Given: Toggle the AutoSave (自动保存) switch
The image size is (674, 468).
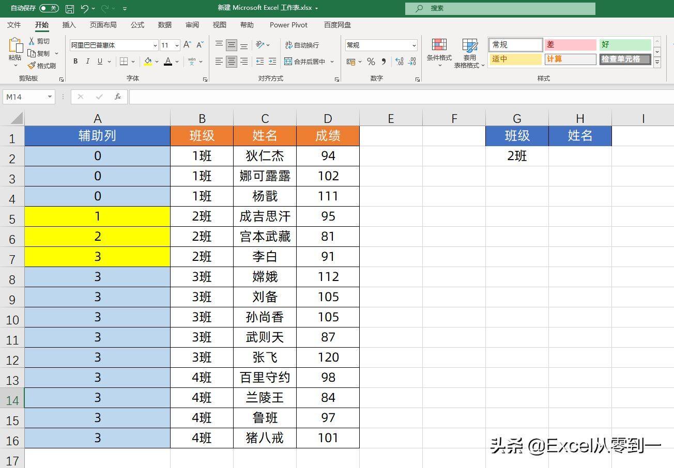Looking at the screenshot, I should (49, 8).
